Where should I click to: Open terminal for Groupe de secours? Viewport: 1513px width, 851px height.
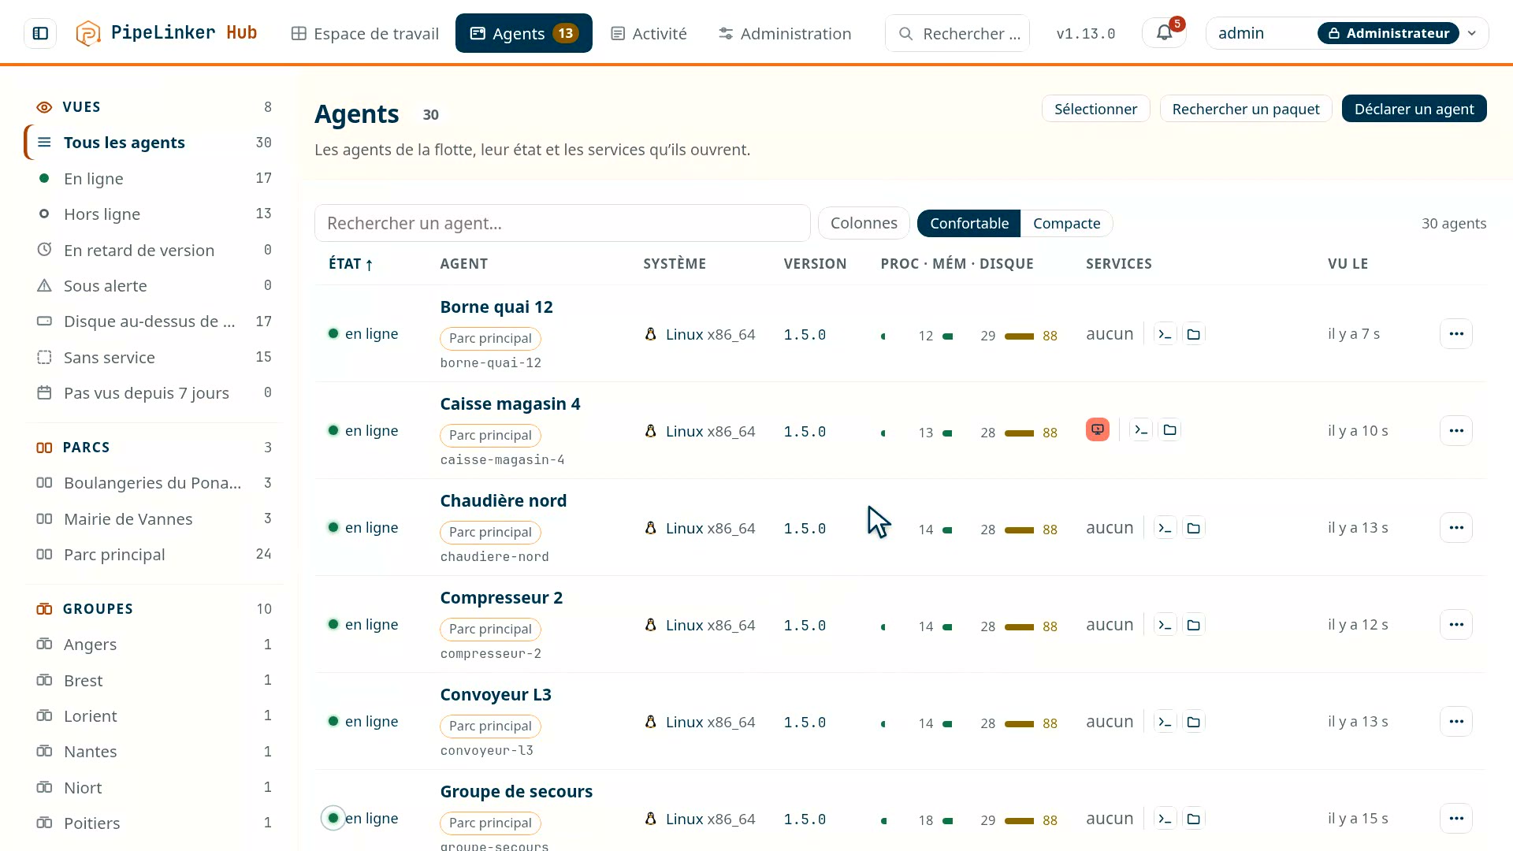point(1165,819)
